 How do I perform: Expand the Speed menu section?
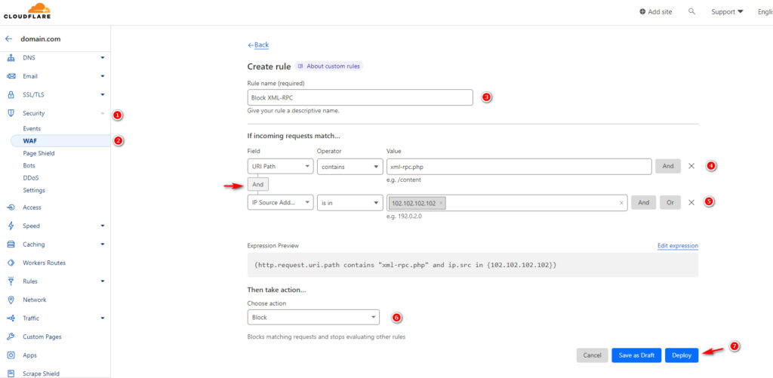pyautogui.click(x=103, y=226)
